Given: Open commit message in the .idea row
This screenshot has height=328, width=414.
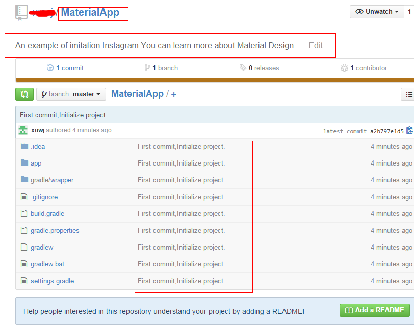Looking at the screenshot, I should tap(182, 147).
